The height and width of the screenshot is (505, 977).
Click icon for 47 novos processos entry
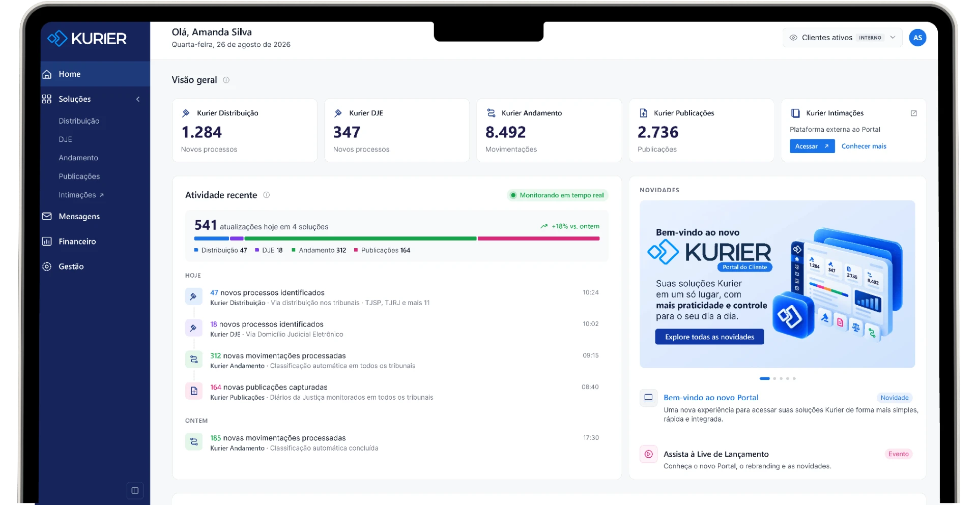(x=193, y=296)
